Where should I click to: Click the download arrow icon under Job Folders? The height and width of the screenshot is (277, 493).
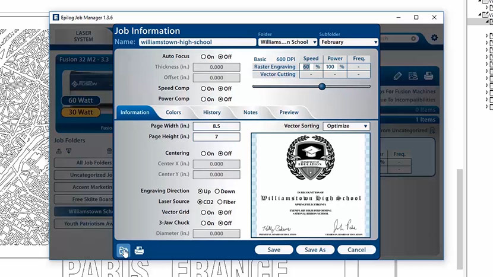[x=68, y=151]
